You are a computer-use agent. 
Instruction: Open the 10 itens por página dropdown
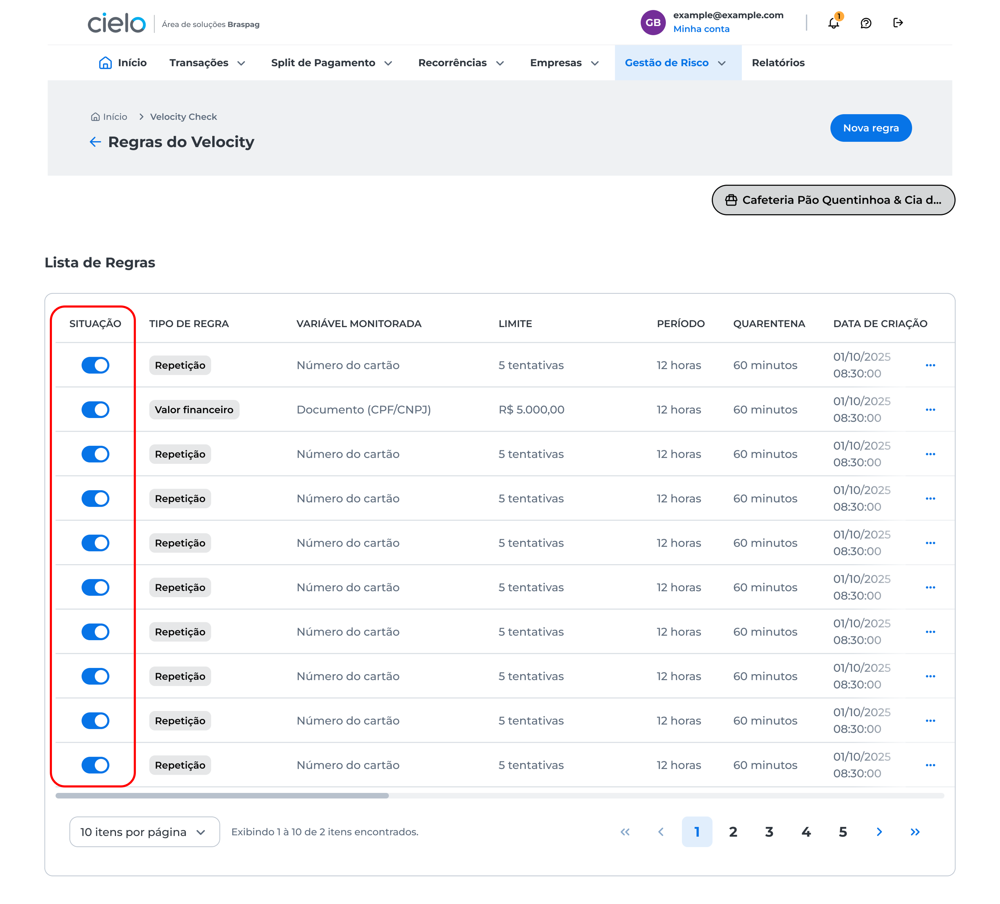[144, 832]
